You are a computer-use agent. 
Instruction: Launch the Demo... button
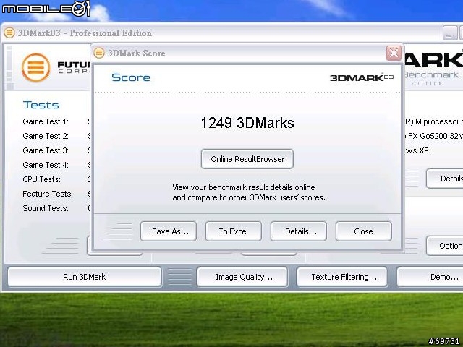[430, 277]
